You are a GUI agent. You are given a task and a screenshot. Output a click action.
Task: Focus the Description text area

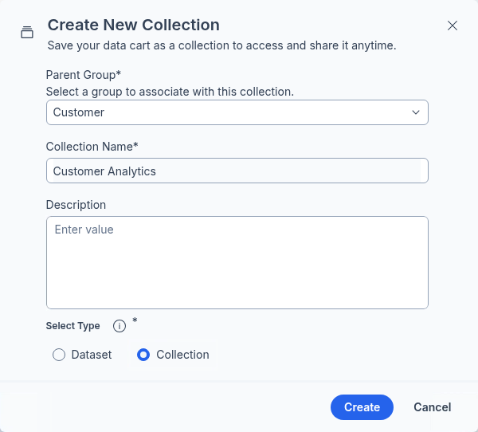(237, 262)
